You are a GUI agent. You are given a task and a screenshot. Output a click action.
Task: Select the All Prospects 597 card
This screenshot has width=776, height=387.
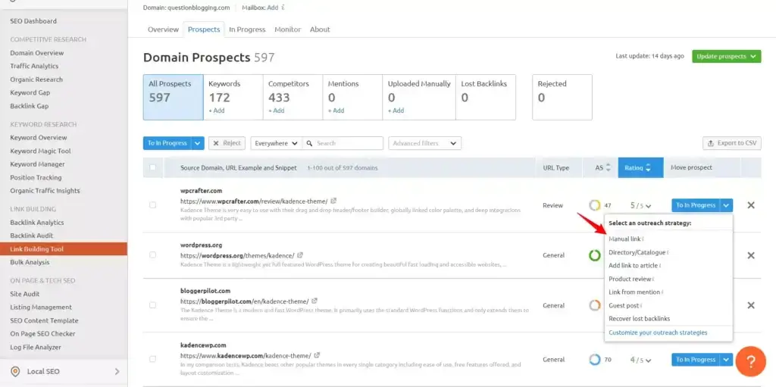[174, 97]
